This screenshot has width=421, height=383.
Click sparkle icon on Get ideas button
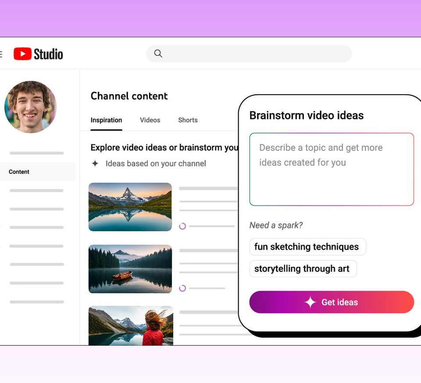coord(310,302)
